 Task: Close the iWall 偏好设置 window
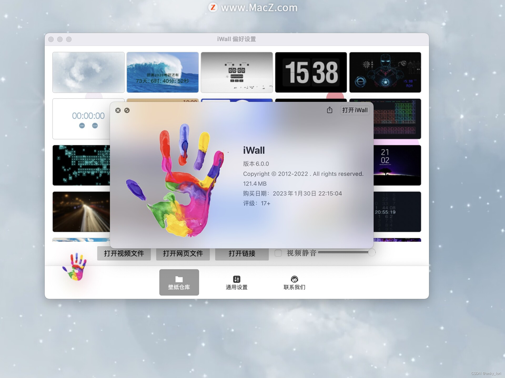click(x=51, y=39)
